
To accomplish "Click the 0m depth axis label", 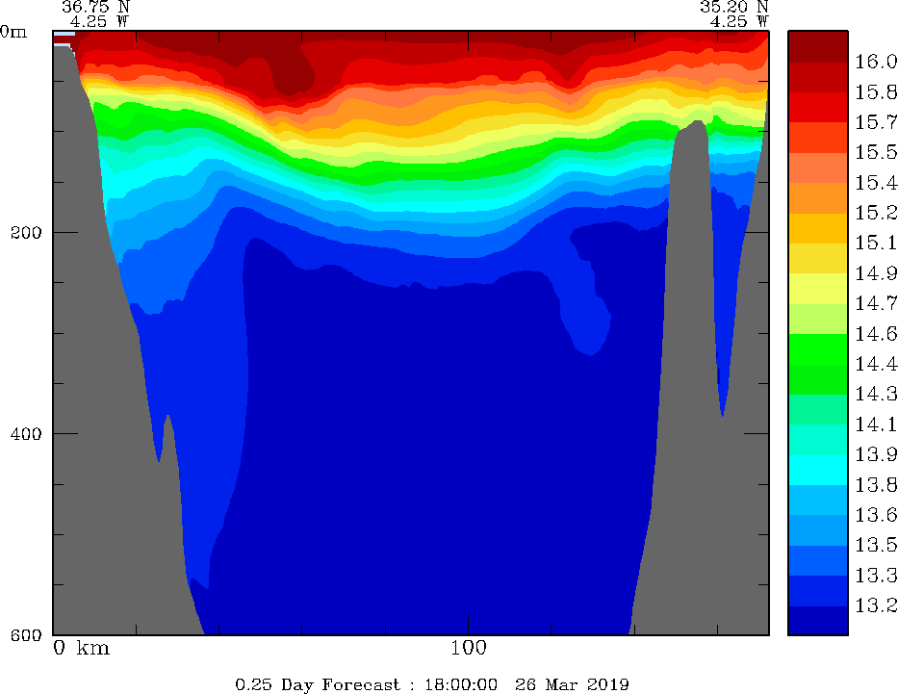I will [x=13, y=32].
